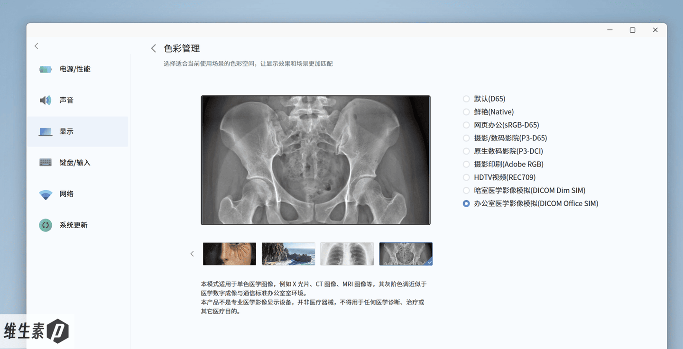Screen dimensions: 683x349
Task: Click the 网络 Wi-Fi icon
Action: pyautogui.click(x=46, y=194)
